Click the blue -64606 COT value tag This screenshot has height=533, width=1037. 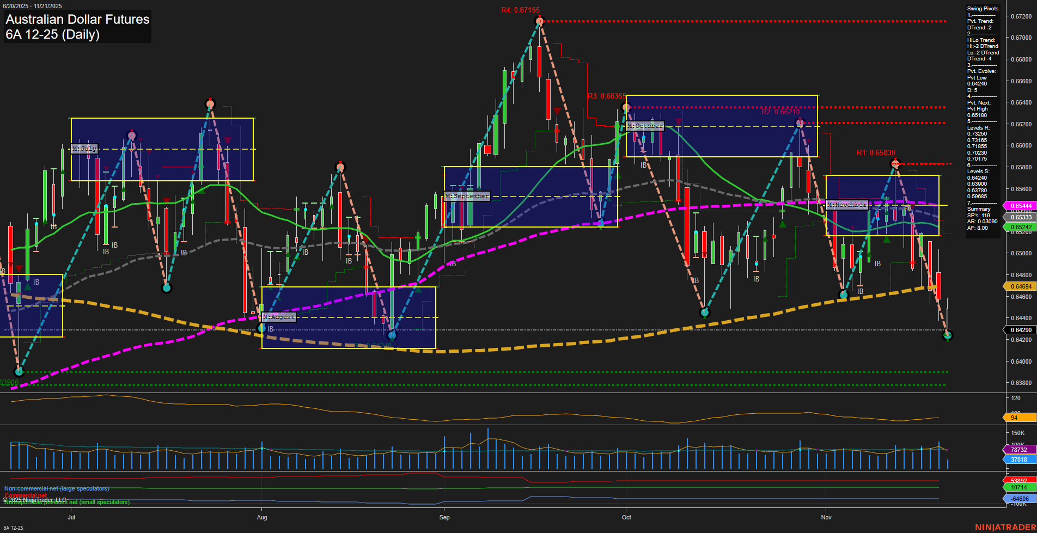pyautogui.click(x=1020, y=499)
